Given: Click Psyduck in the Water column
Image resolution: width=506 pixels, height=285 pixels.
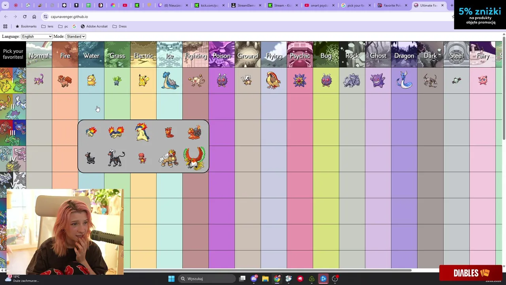Looking at the screenshot, I should 91,80.
